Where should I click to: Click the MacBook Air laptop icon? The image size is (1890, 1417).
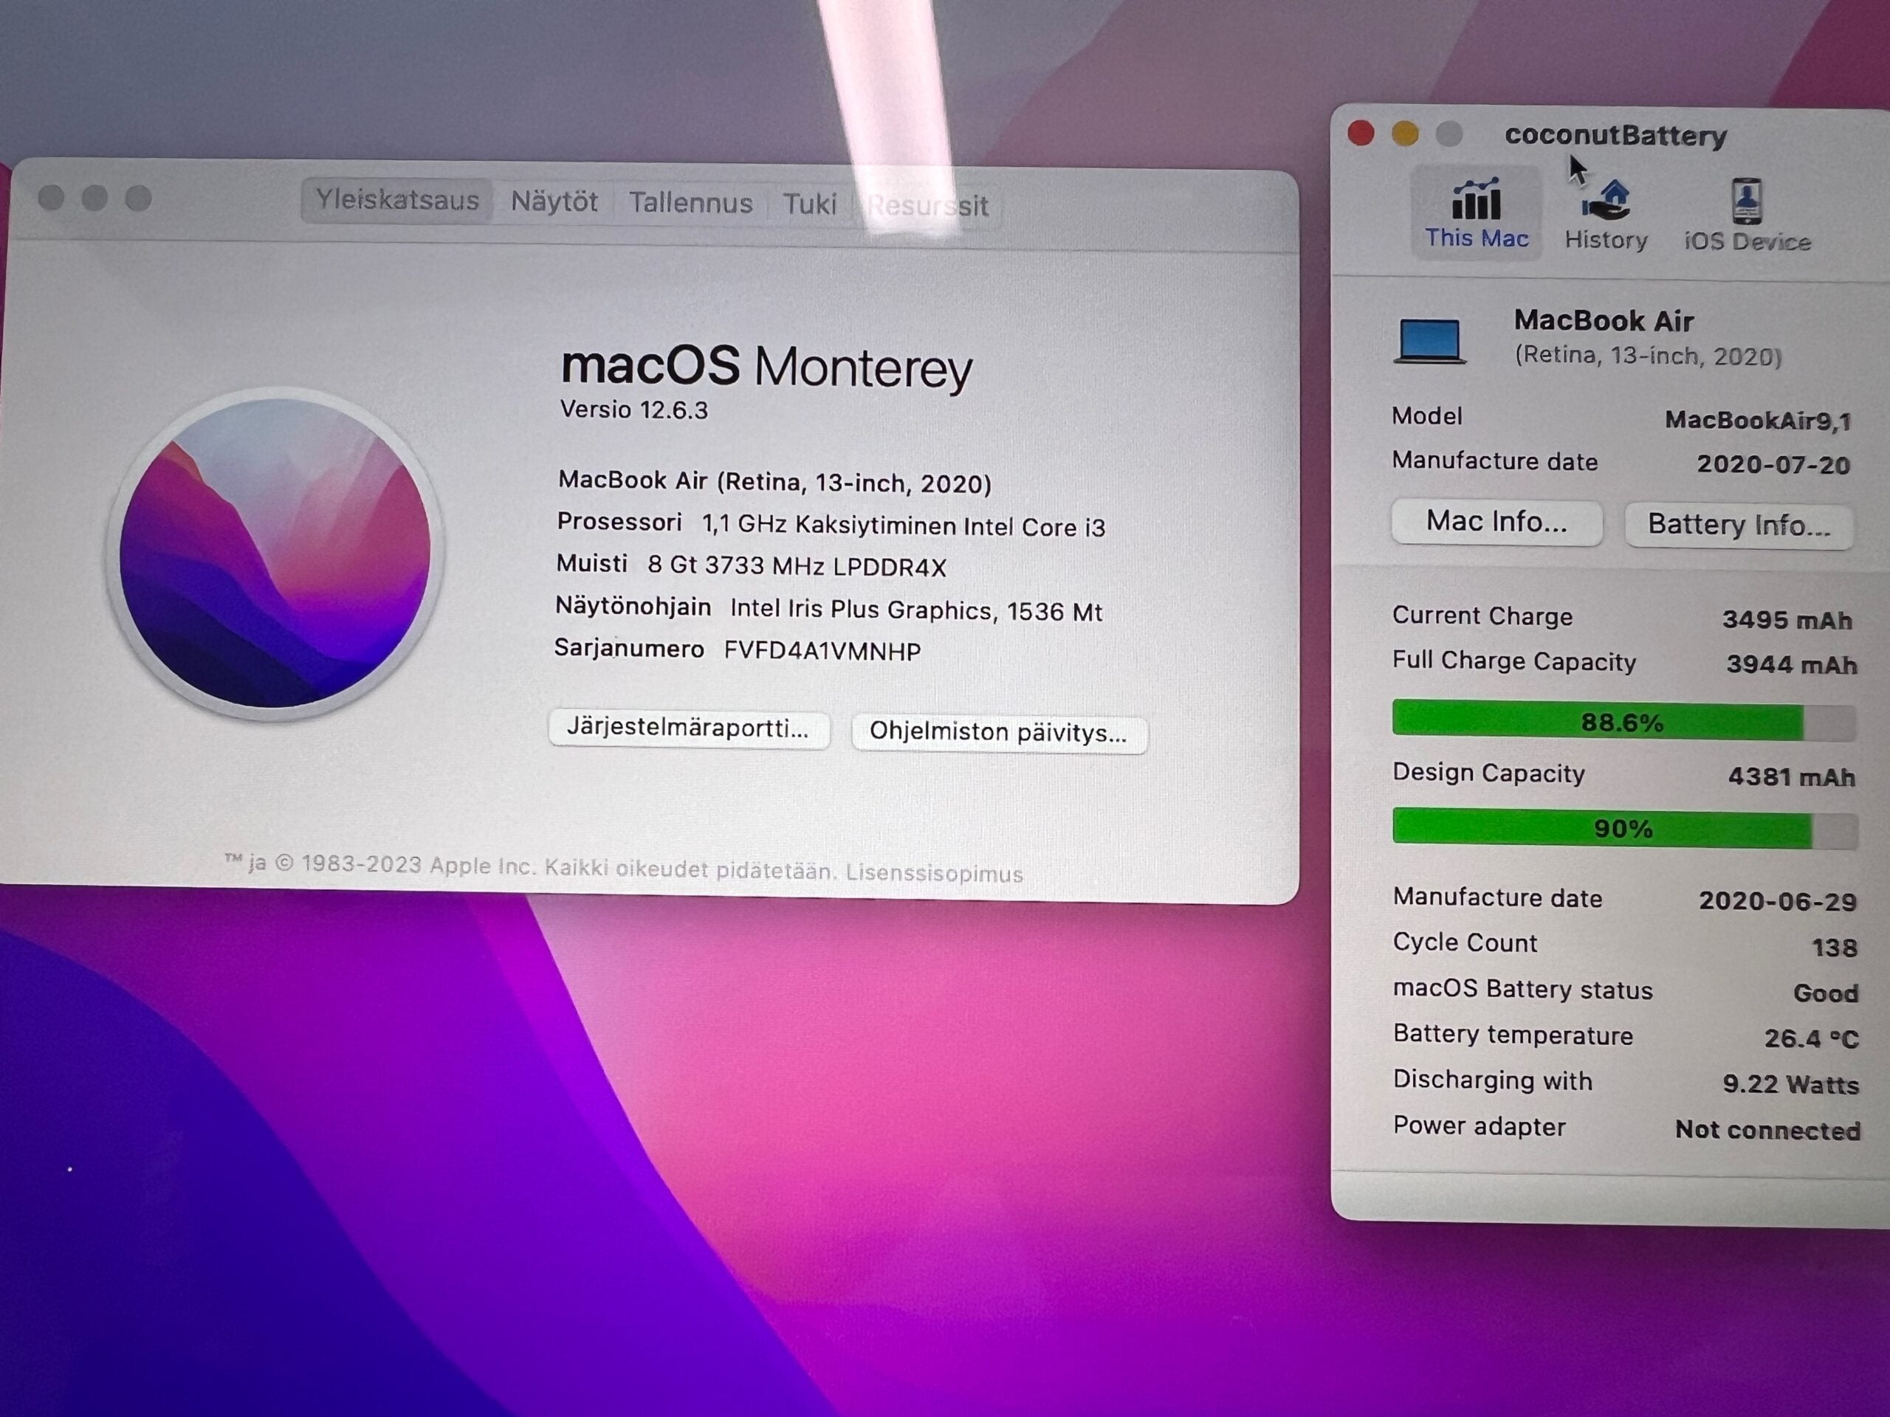coord(1429,341)
